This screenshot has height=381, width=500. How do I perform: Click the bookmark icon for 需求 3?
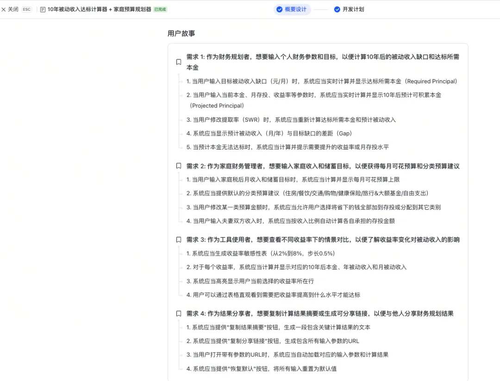(x=179, y=239)
